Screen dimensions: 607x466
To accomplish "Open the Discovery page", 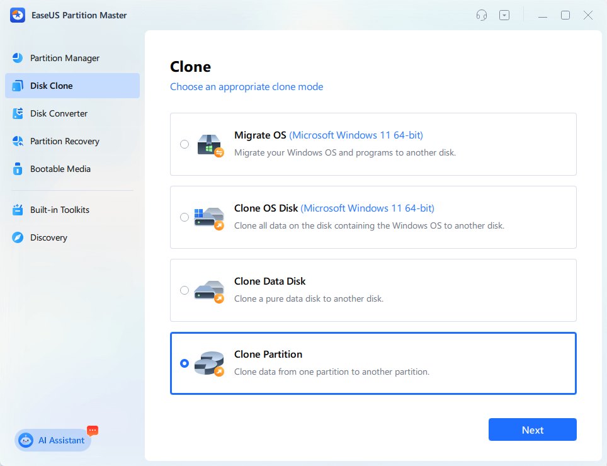I will pos(72,237).
